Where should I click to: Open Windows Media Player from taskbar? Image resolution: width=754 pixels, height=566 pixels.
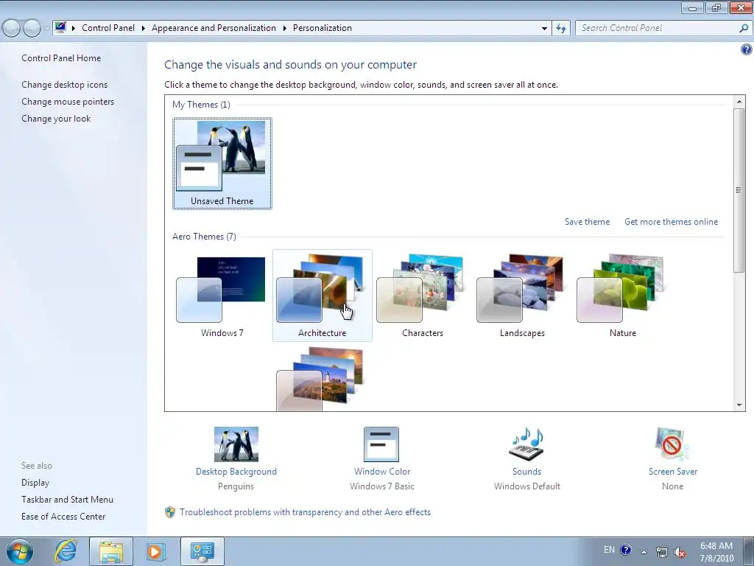point(155,551)
